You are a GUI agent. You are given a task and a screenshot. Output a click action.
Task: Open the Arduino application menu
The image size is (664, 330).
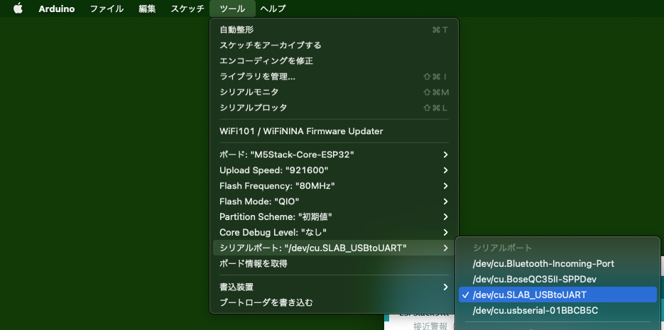click(57, 9)
